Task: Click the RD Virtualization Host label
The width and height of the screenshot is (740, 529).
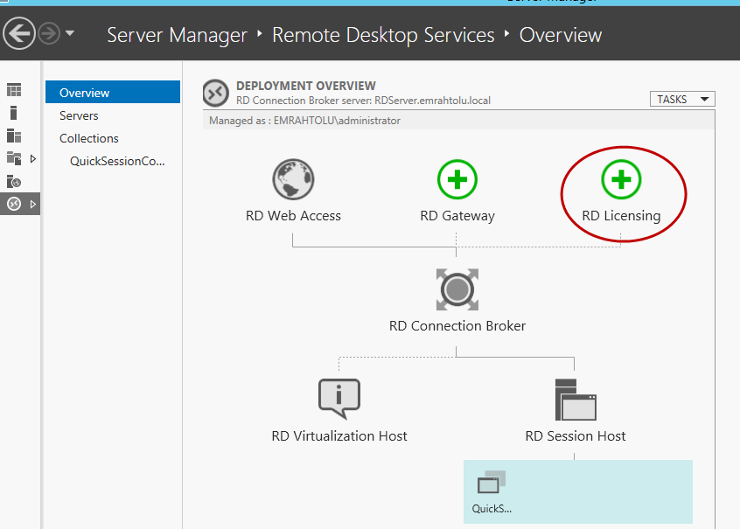Action: tap(339, 435)
